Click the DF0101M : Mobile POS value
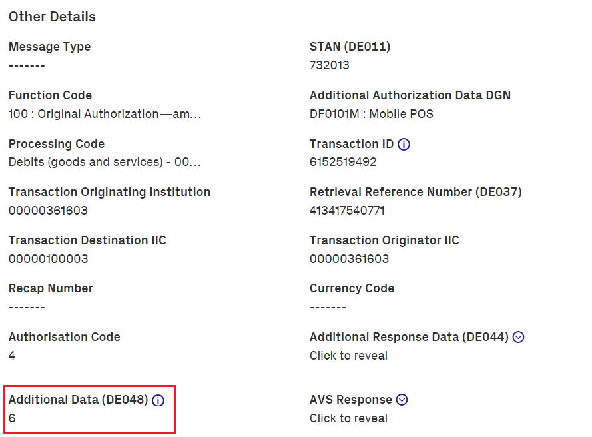This screenshot has height=437, width=592. pyautogui.click(x=371, y=114)
